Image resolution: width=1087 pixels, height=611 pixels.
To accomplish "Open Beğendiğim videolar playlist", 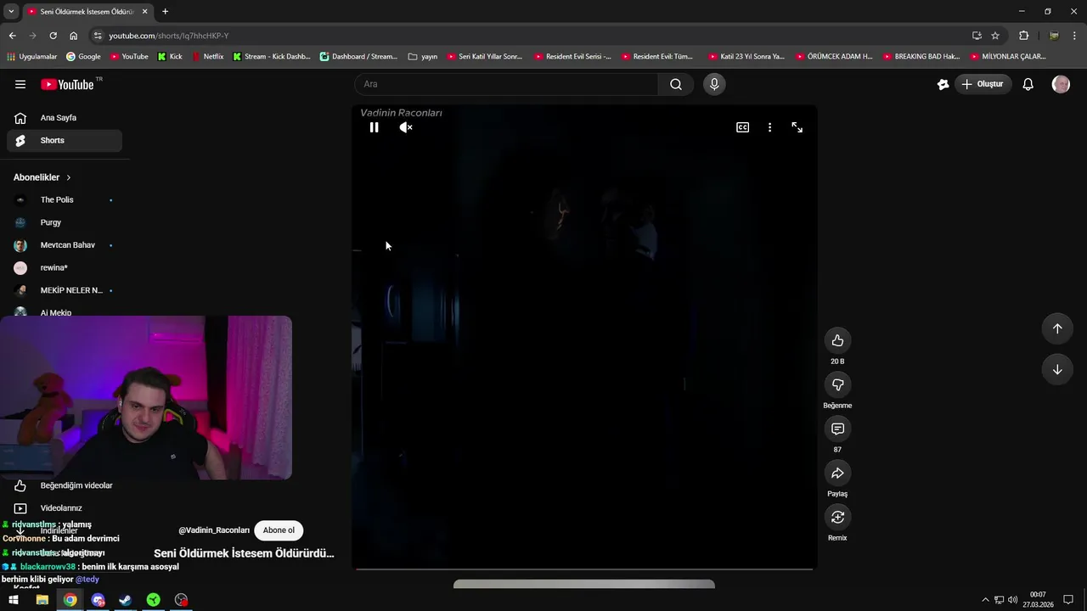I will coord(65,485).
